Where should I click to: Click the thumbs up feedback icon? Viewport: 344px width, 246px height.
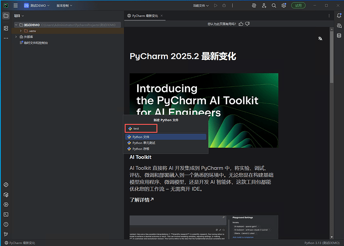[x=241, y=23]
